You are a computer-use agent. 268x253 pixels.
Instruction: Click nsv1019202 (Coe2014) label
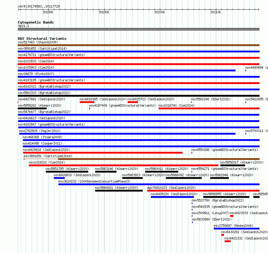click(47, 162)
